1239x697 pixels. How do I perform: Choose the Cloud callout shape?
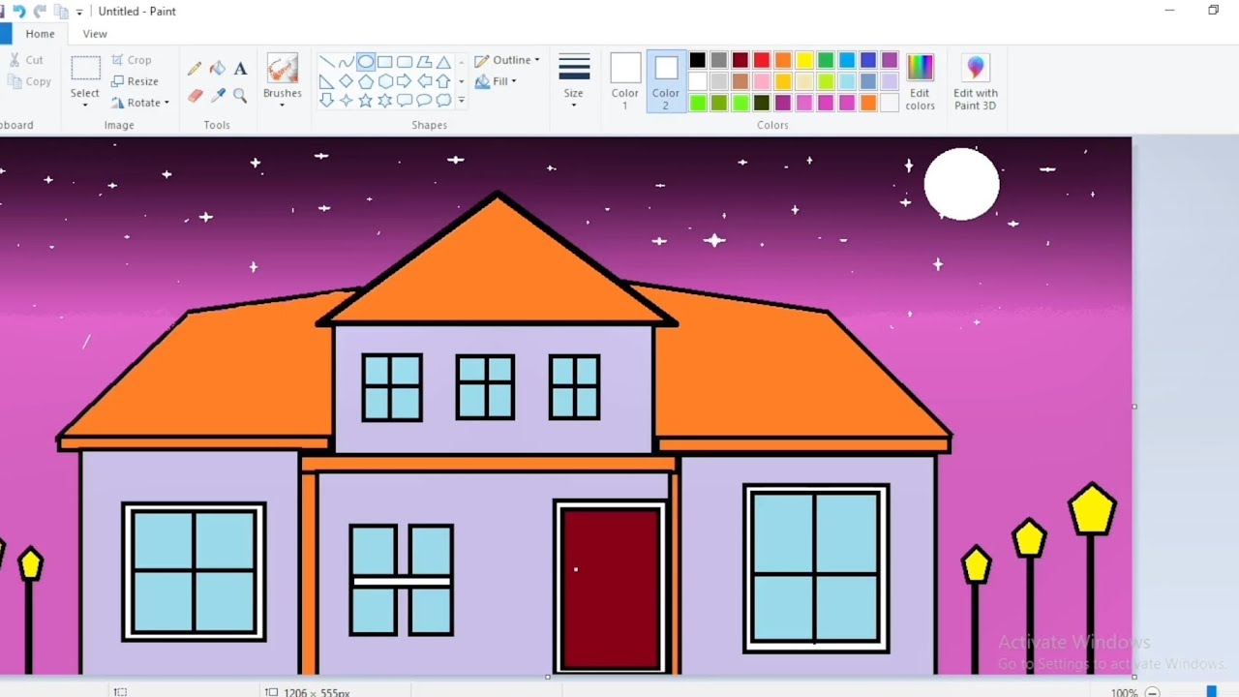[443, 101]
